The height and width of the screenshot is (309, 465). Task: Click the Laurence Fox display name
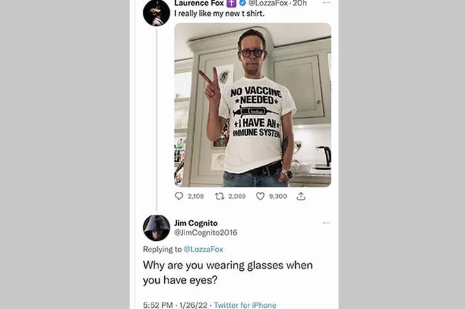[199, 3]
